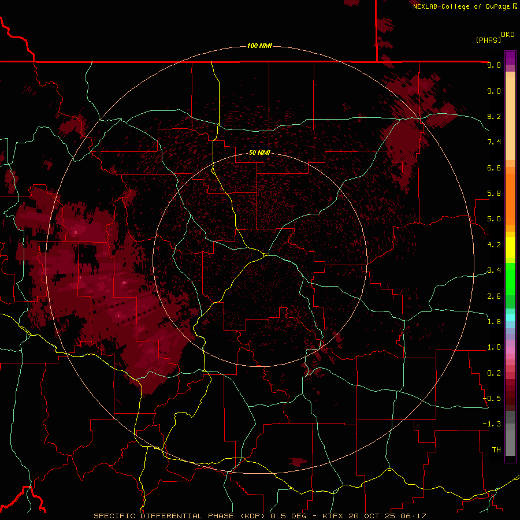Click the 2.6 color scale value
This screenshot has height=520, width=520.
[x=494, y=296]
